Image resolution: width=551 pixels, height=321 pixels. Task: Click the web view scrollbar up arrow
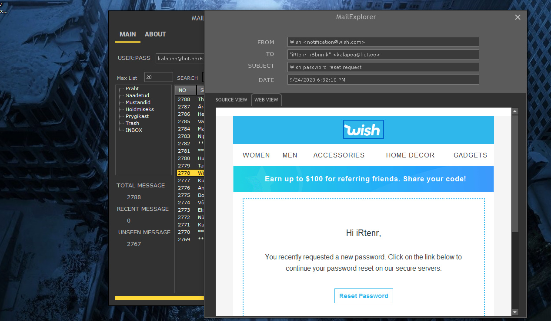tap(515, 111)
